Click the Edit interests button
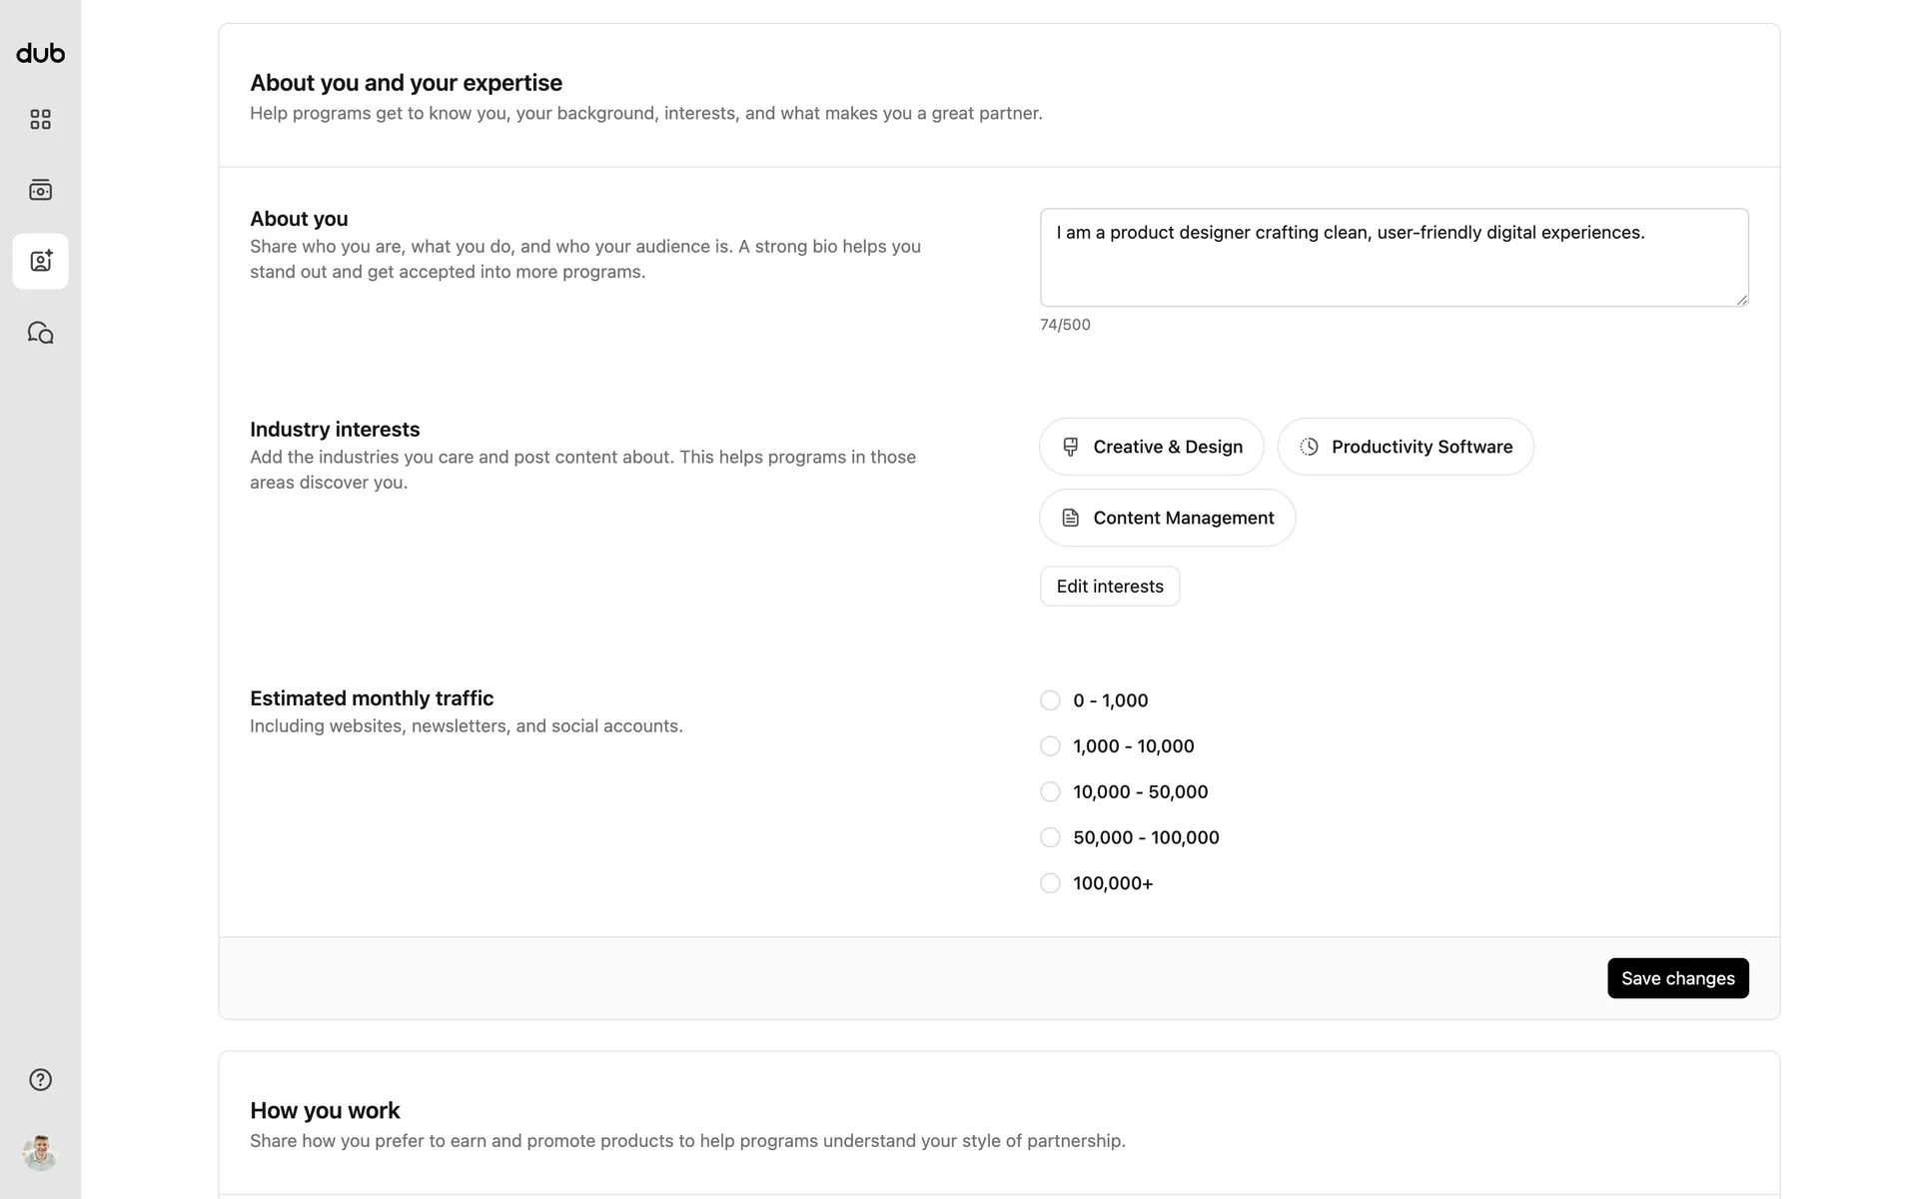This screenshot has width=1918, height=1199. (1109, 587)
